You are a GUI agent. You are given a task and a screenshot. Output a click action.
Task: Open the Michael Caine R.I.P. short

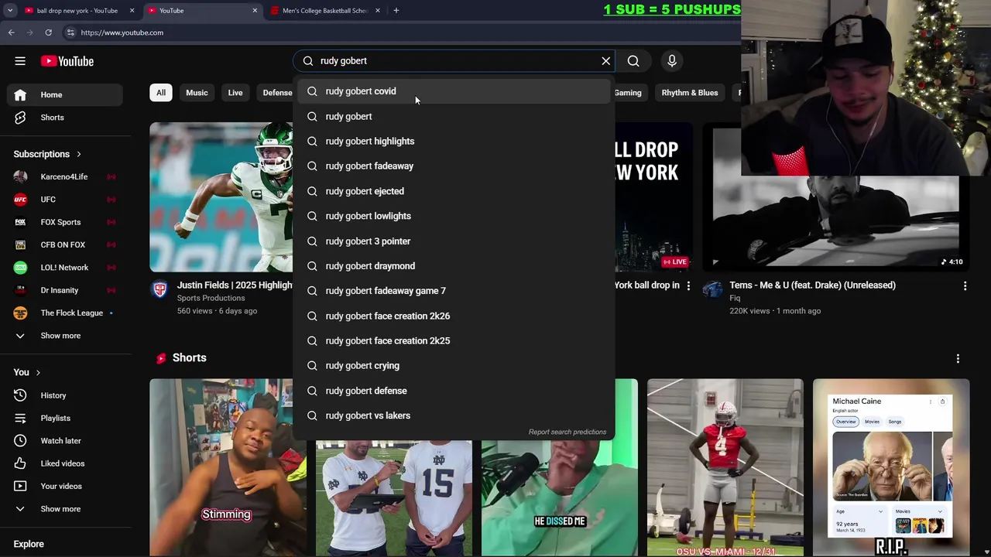pos(891,467)
